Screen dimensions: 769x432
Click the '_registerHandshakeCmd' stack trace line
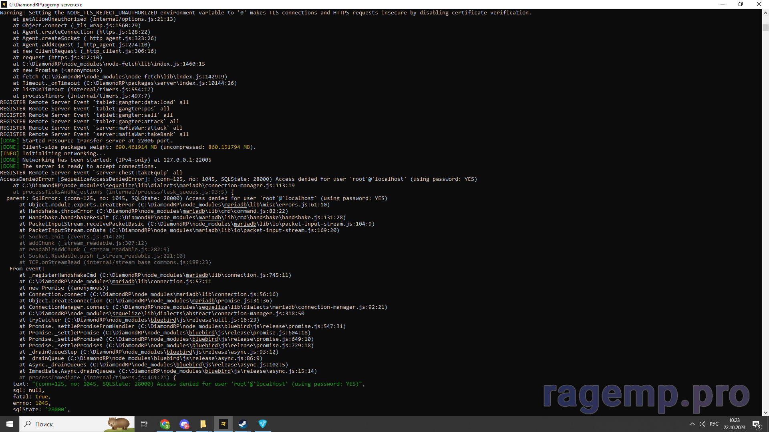[155, 275]
